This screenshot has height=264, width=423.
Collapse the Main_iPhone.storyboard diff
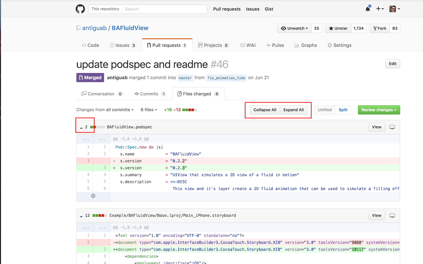tap(81, 216)
